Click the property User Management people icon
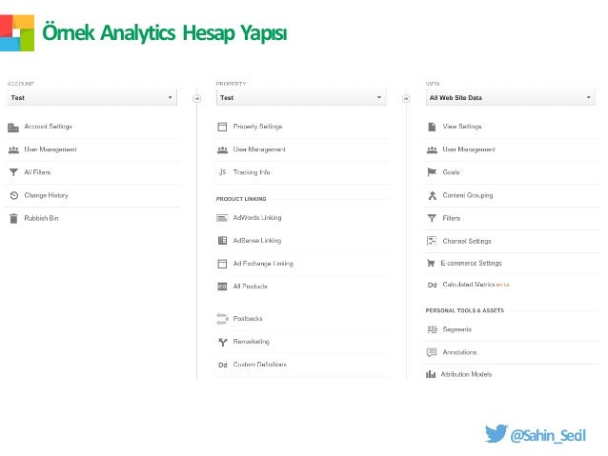This screenshot has width=608, height=456. 222,149
